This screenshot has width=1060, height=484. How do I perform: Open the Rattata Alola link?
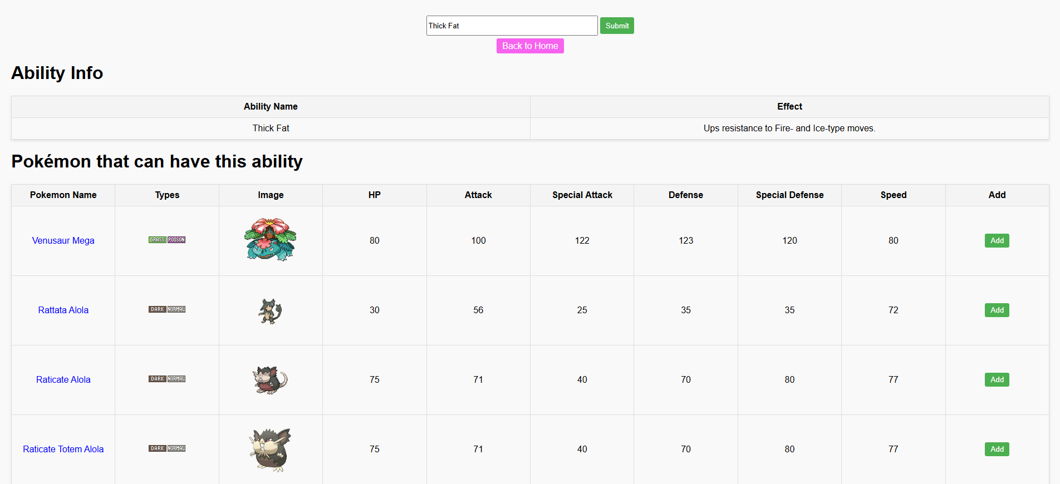click(x=63, y=310)
